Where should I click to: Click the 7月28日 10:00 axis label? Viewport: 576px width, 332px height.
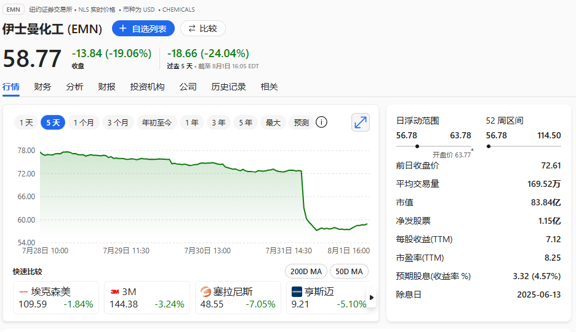tap(45, 251)
